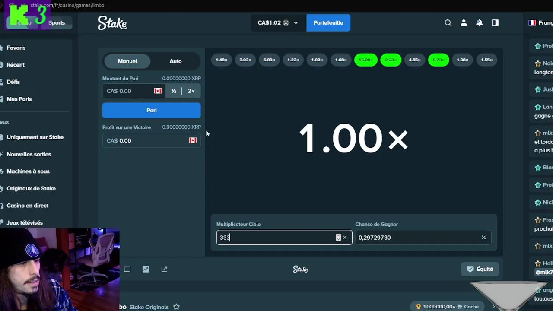The height and width of the screenshot is (311, 553).
Task: Open the 4.85× past result
Action: [x=415, y=60]
